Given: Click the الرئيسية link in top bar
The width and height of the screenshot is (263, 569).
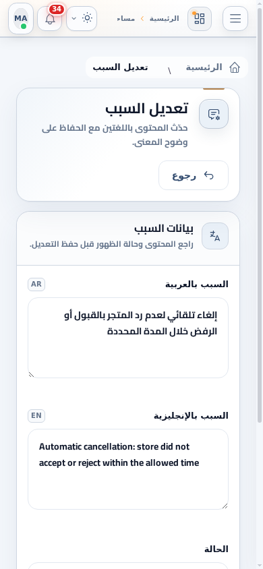Looking at the screenshot, I should 165,18.
